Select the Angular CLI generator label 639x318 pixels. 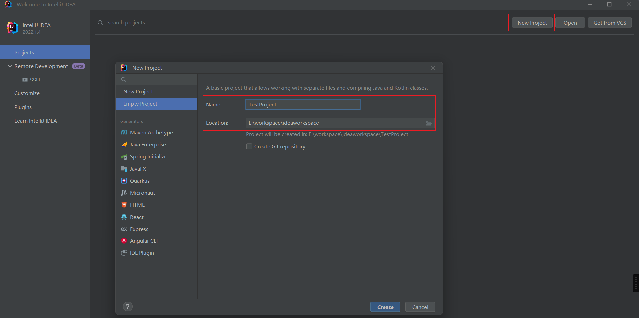point(144,241)
